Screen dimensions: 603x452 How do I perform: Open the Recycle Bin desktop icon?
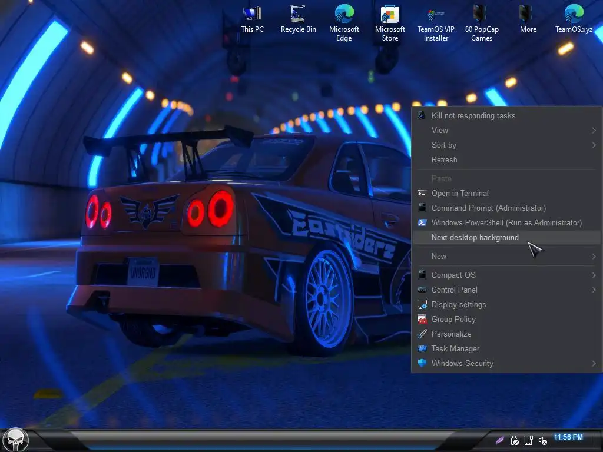point(298,19)
